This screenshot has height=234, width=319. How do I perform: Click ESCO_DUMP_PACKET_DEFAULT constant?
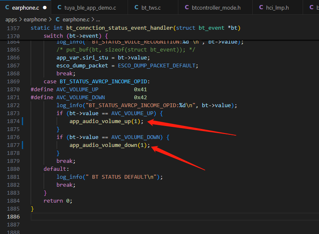[157, 66]
